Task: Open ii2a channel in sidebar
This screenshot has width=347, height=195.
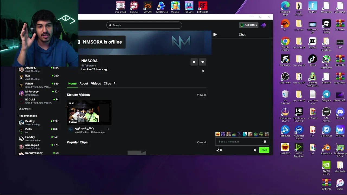Action: 38,77
